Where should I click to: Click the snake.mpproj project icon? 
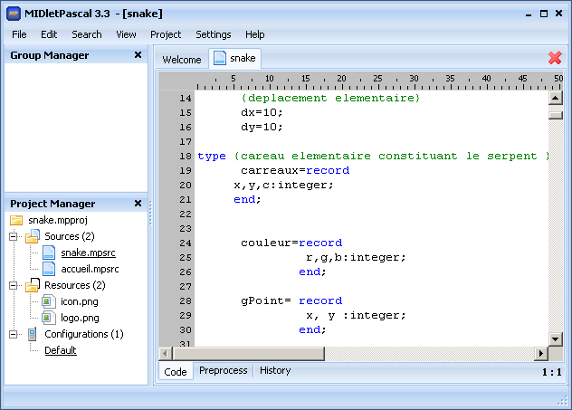[x=16, y=220]
